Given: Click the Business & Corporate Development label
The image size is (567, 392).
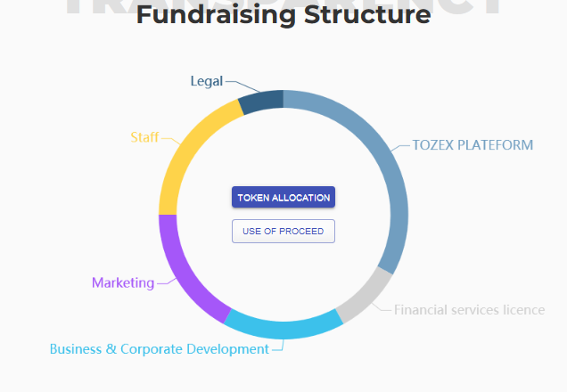Looking at the screenshot, I should coord(159,349).
